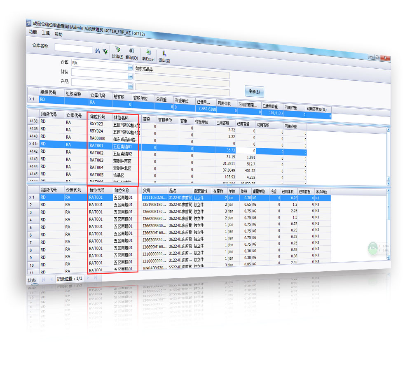Click the small filter funnel beside binoculars
The height and width of the screenshot is (377, 412).
pos(105,51)
